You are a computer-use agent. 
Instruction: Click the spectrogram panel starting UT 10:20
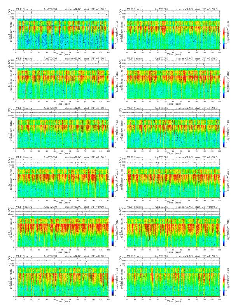pyautogui.click(x=62, y=232)
